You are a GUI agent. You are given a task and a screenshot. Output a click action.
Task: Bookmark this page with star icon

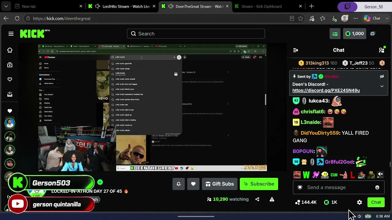[300, 18]
